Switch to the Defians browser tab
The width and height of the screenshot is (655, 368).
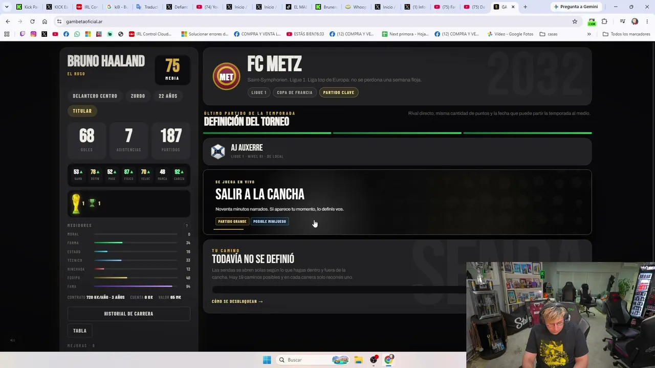pyautogui.click(x=177, y=7)
